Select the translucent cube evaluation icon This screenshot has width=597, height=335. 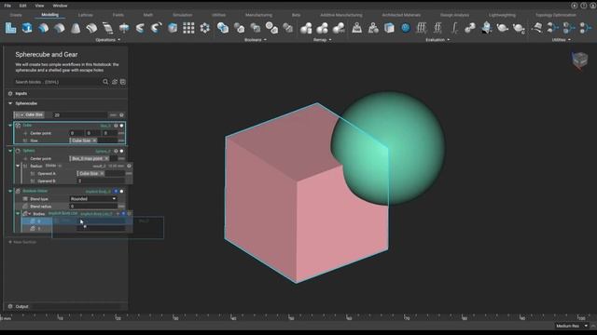(389, 28)
